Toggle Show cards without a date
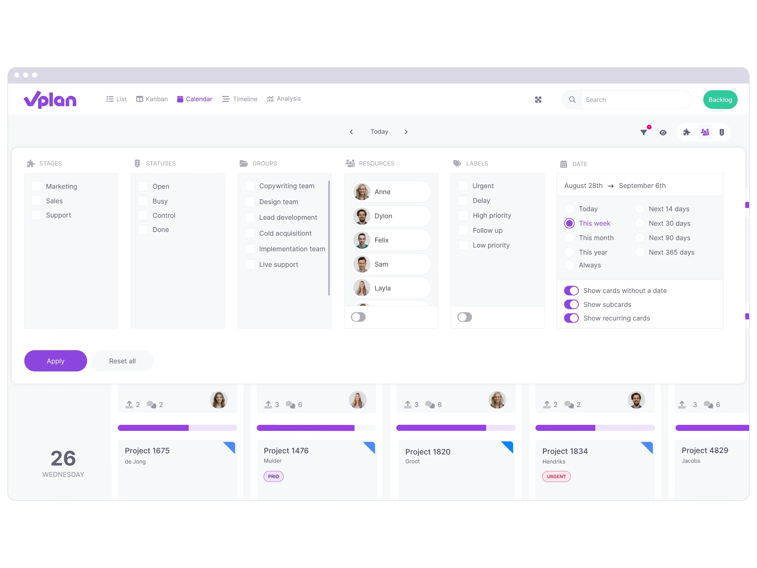The height and width of the screenshot is (568, 757). pyautogui.click(x=571, y=291)
